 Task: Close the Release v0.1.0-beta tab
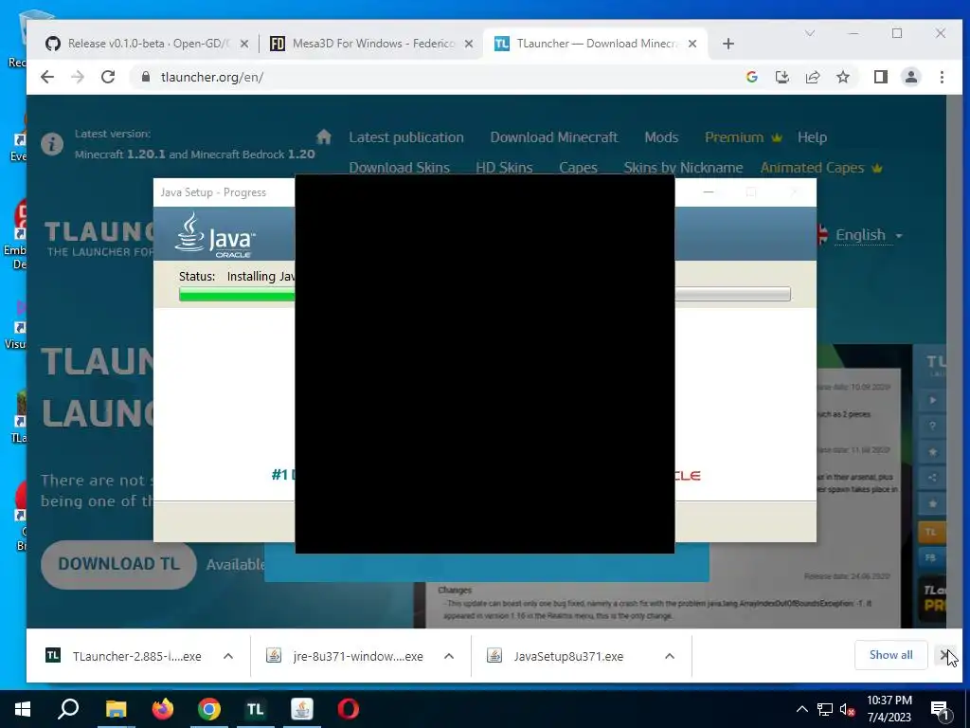(244, 44)
